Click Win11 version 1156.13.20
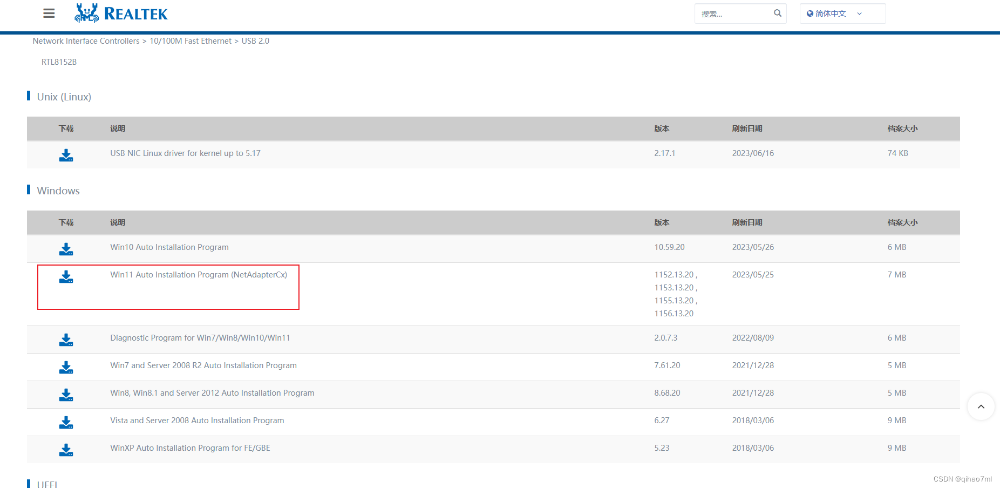Image resolution: width=1000 pixels, height=488 pixels. click(674, 314)
